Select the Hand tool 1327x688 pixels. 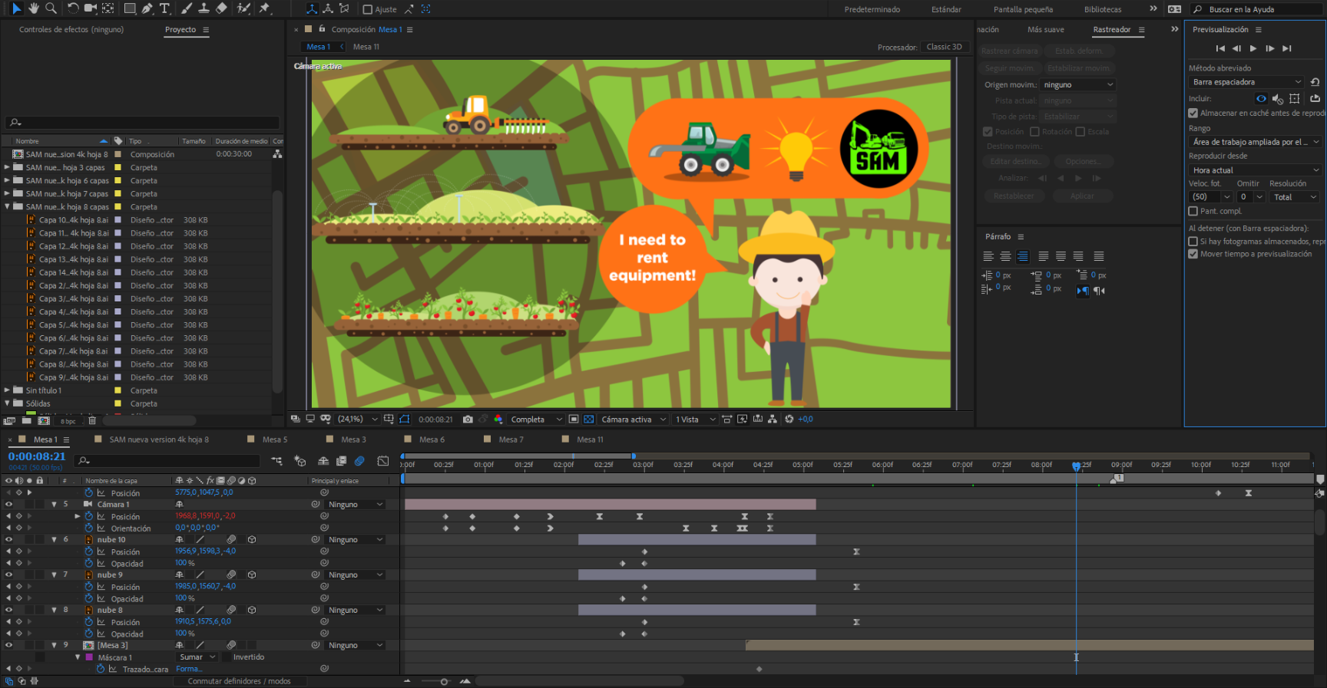34,8
